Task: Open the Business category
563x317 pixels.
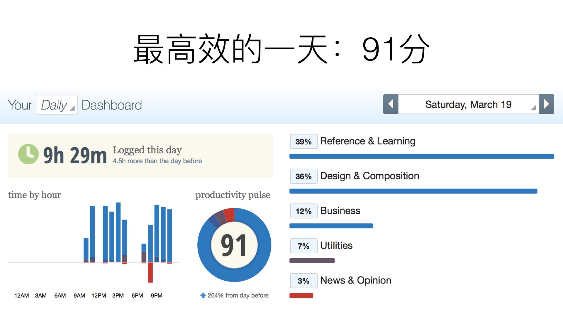Action: pyautogui.click(x=340, y=211)
